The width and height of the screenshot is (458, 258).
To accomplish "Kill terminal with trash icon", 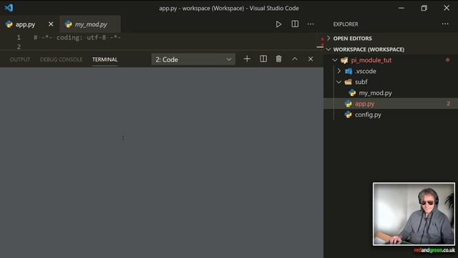I will pyautogui.click(x=278, y=59).
